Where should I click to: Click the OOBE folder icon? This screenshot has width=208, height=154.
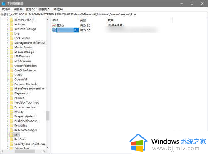pos(11,75)
